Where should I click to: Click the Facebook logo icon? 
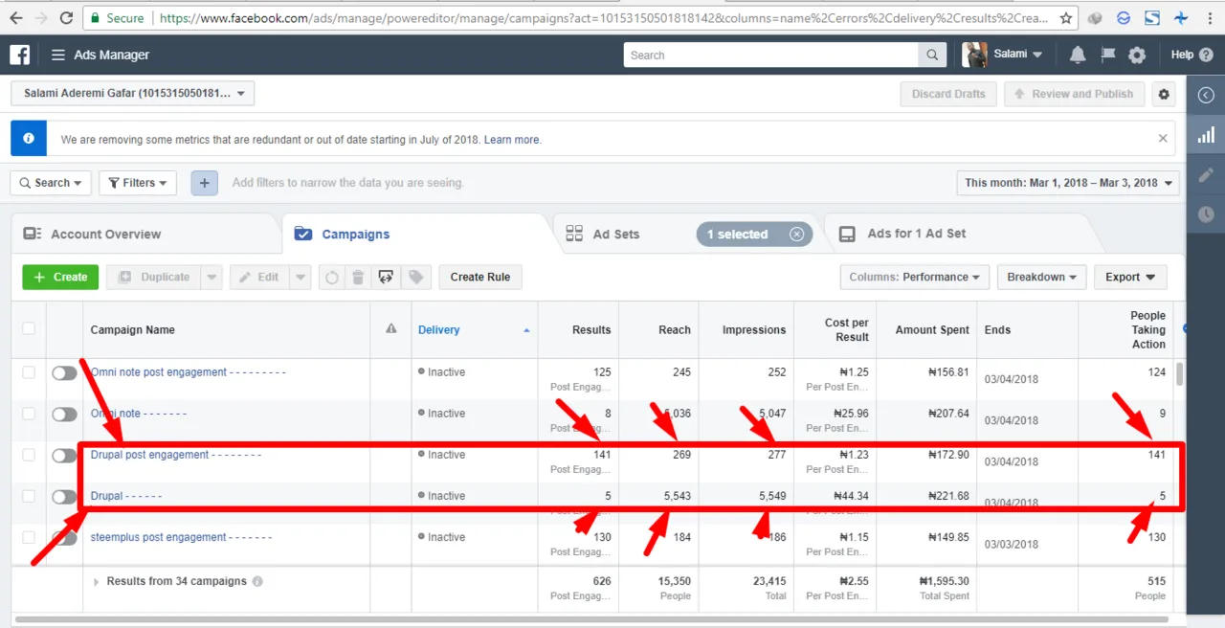coord(19,55)
